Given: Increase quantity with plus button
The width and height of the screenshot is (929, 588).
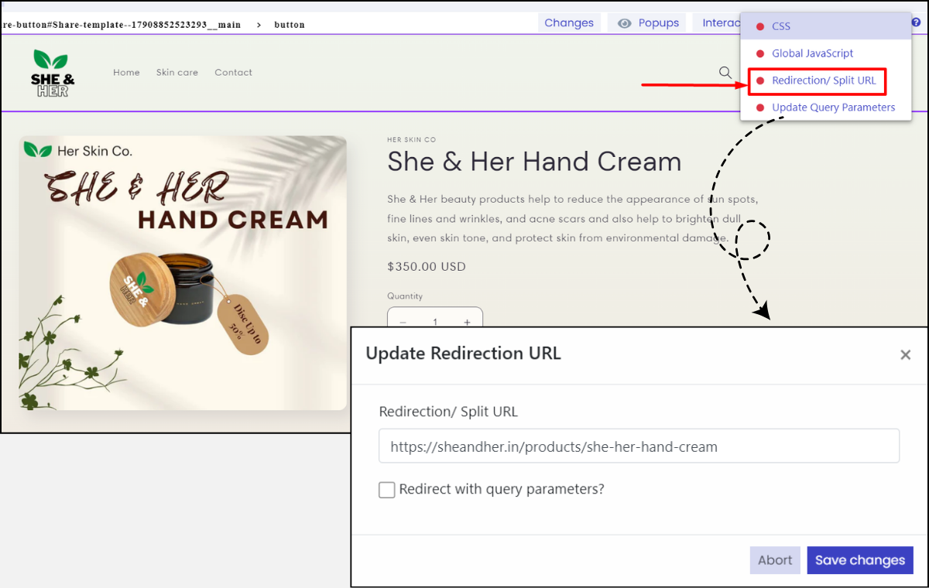Looking at the screenshot, I should (x=467, y=322).
